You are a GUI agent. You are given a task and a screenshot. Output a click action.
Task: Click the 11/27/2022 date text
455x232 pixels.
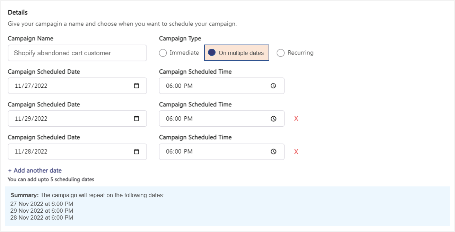click(x=31, y=86)
